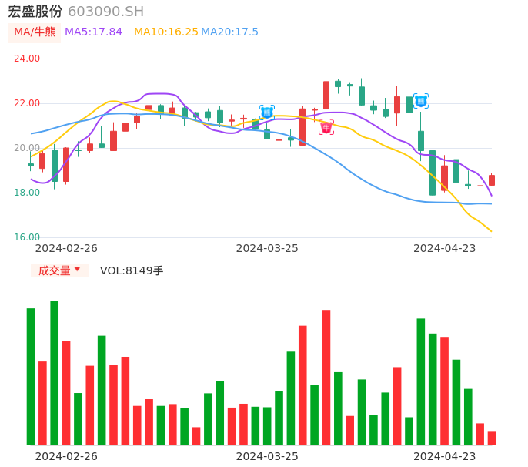Toggle the MA5 line legend
The height and width of the screenshot is (467, 528).
tap(93, 32)
